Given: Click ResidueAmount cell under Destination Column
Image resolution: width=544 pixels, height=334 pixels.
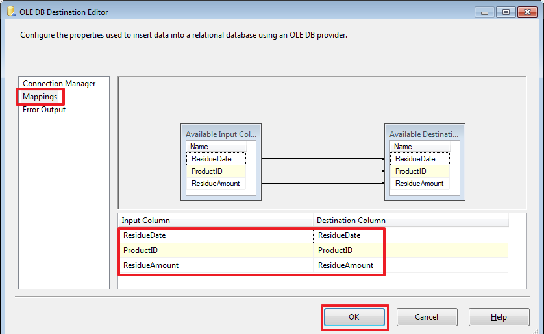Looking at the screenshot, I should (x=411, y=265).
